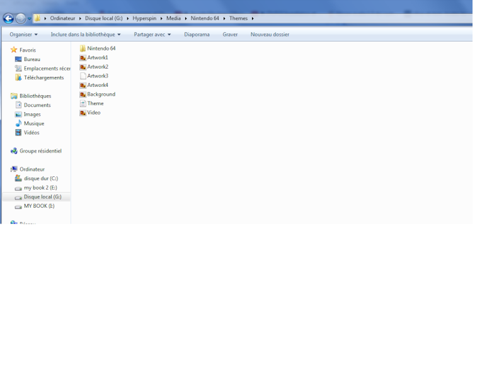Select Ordinateur in the address breadcrumb

(62, 18)
